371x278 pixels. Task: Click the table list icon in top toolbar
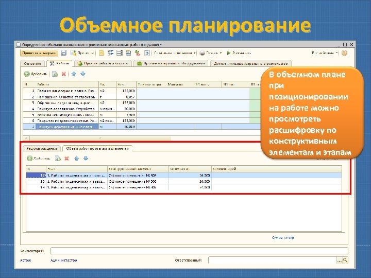click(120, 53)
